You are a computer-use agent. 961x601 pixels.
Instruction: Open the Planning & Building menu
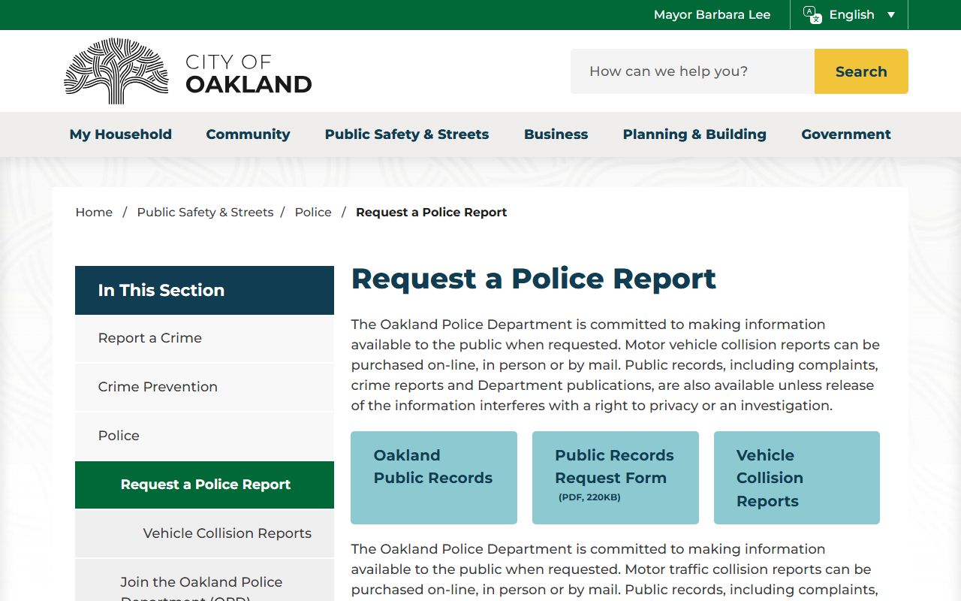(x=694, y=134)
